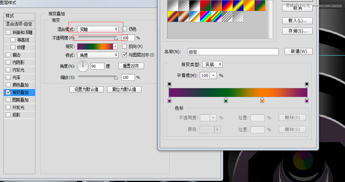This screenshot has width=345, height=182.
Task: Click the 平滑度 field showing 100
Action: point(205,75)
